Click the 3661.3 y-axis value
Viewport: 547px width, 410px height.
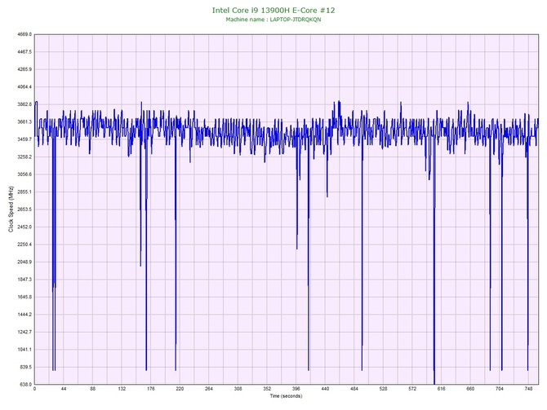tap(24, 122)
